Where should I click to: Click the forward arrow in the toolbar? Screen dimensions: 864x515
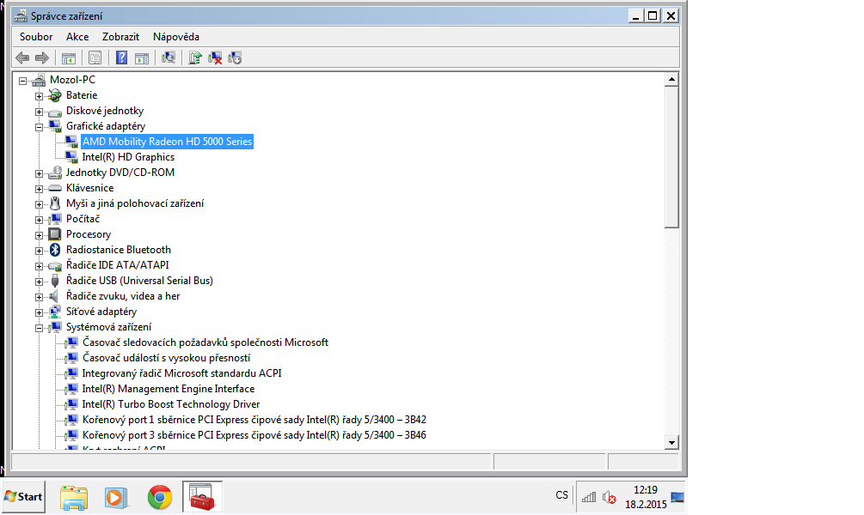pos(42,58)
